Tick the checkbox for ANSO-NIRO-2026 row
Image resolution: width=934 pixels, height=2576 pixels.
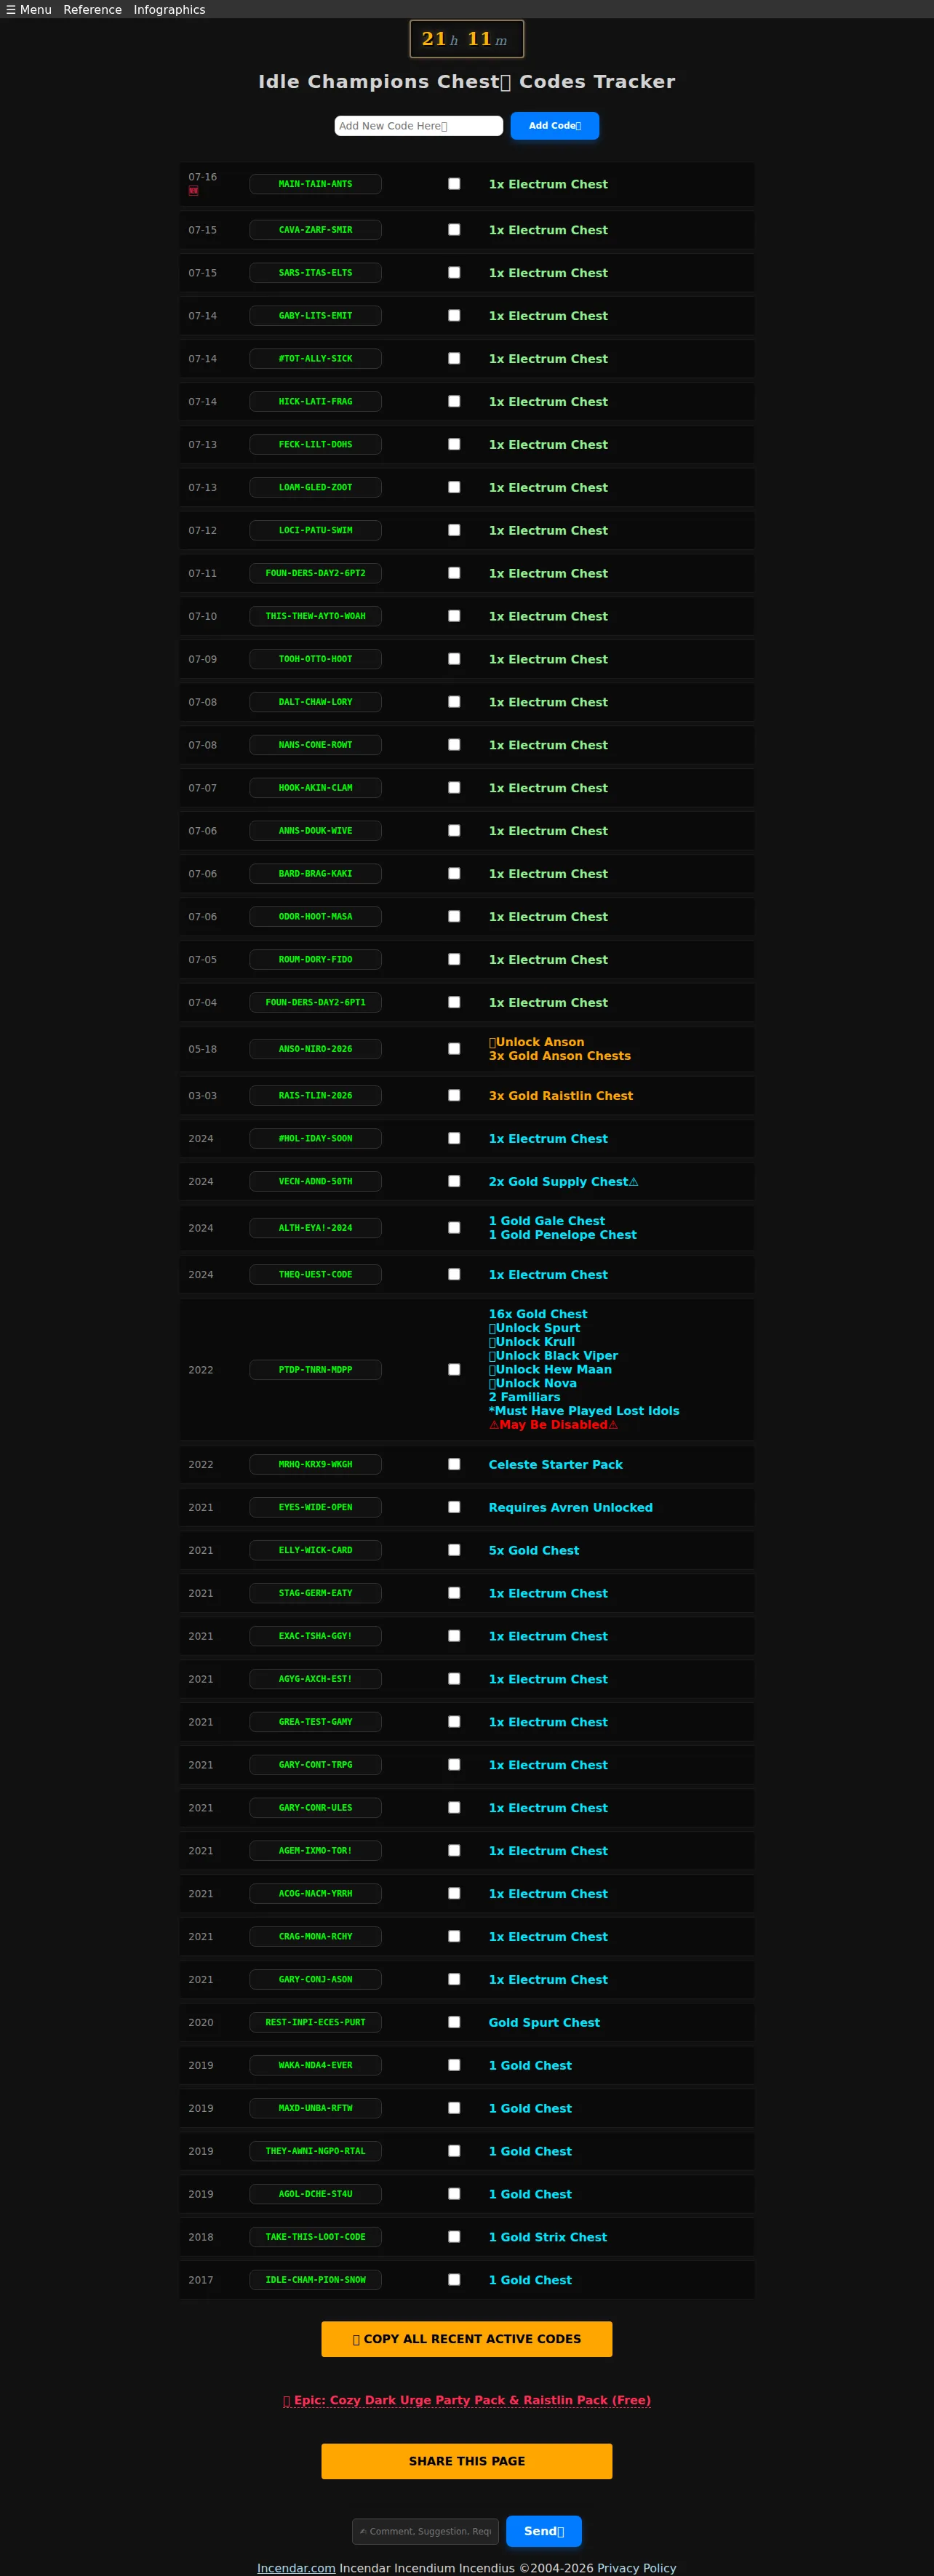click(454, 1049)
